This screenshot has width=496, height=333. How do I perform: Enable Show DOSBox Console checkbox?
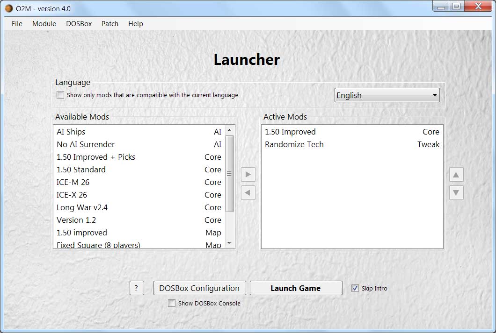pos(171,303)
